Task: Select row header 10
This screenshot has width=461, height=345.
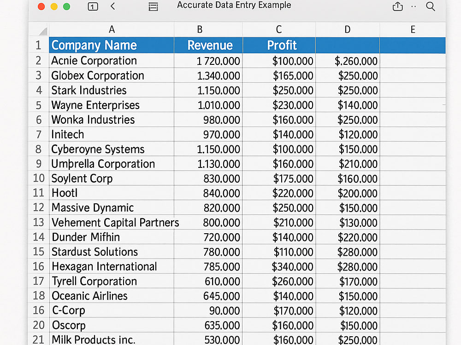Action: tap(39, 178)
